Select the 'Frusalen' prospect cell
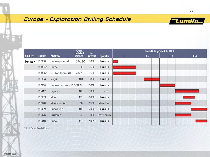The height and width of the screenshot is (157, 210). click(56, 115)
